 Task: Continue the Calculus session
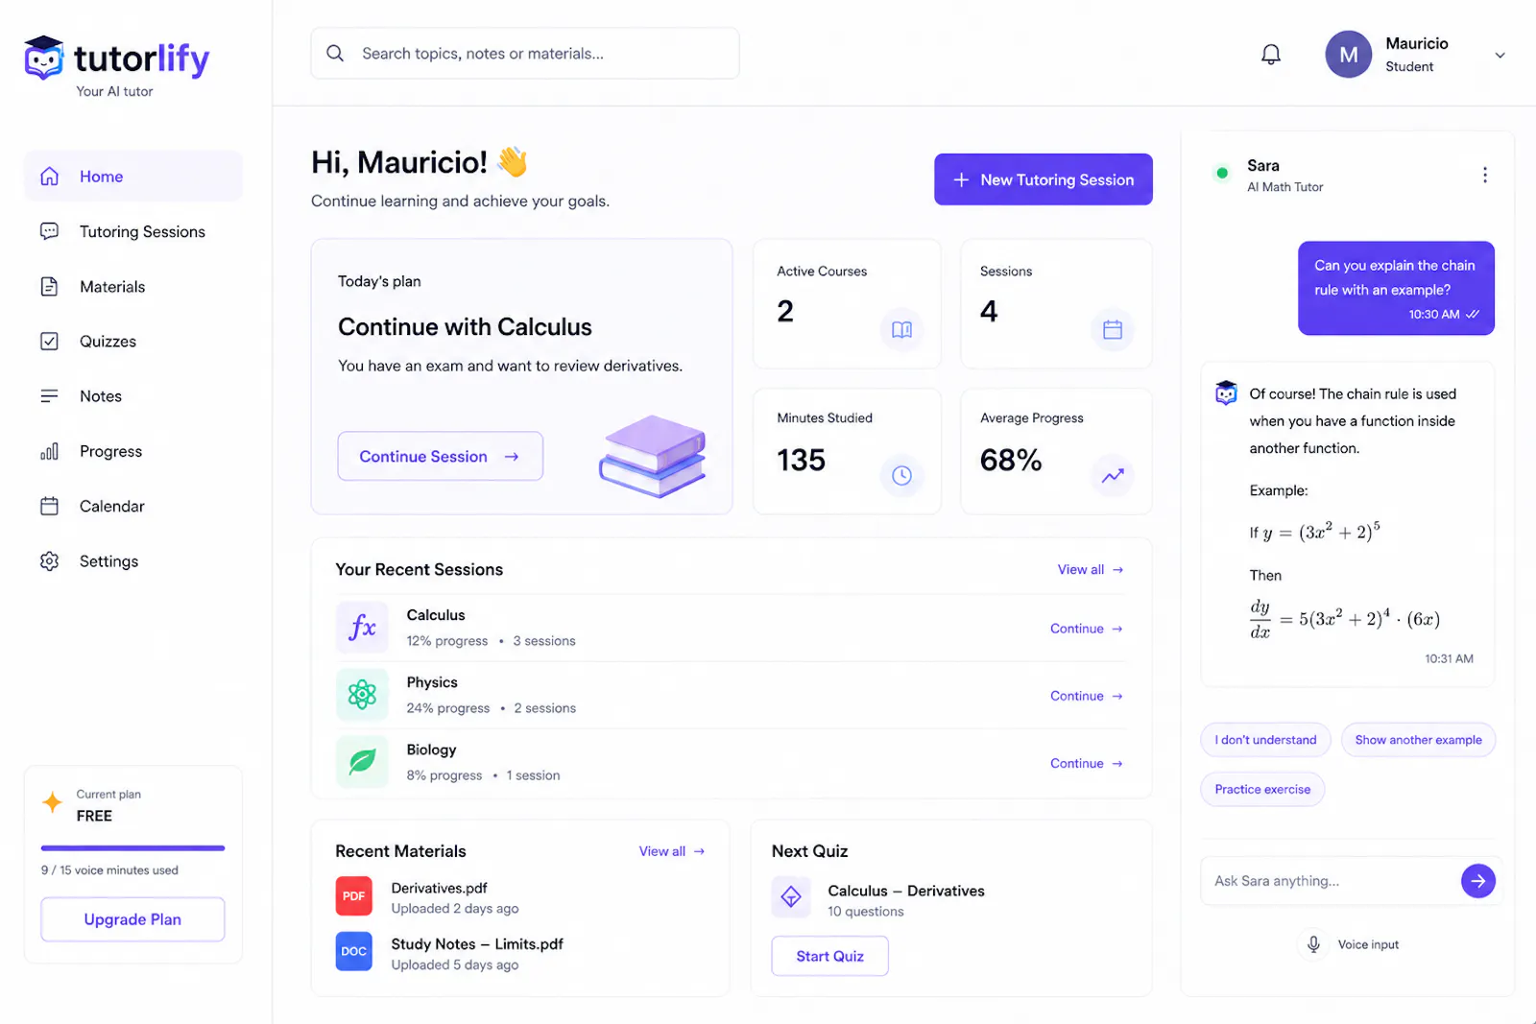(1087, 629)
